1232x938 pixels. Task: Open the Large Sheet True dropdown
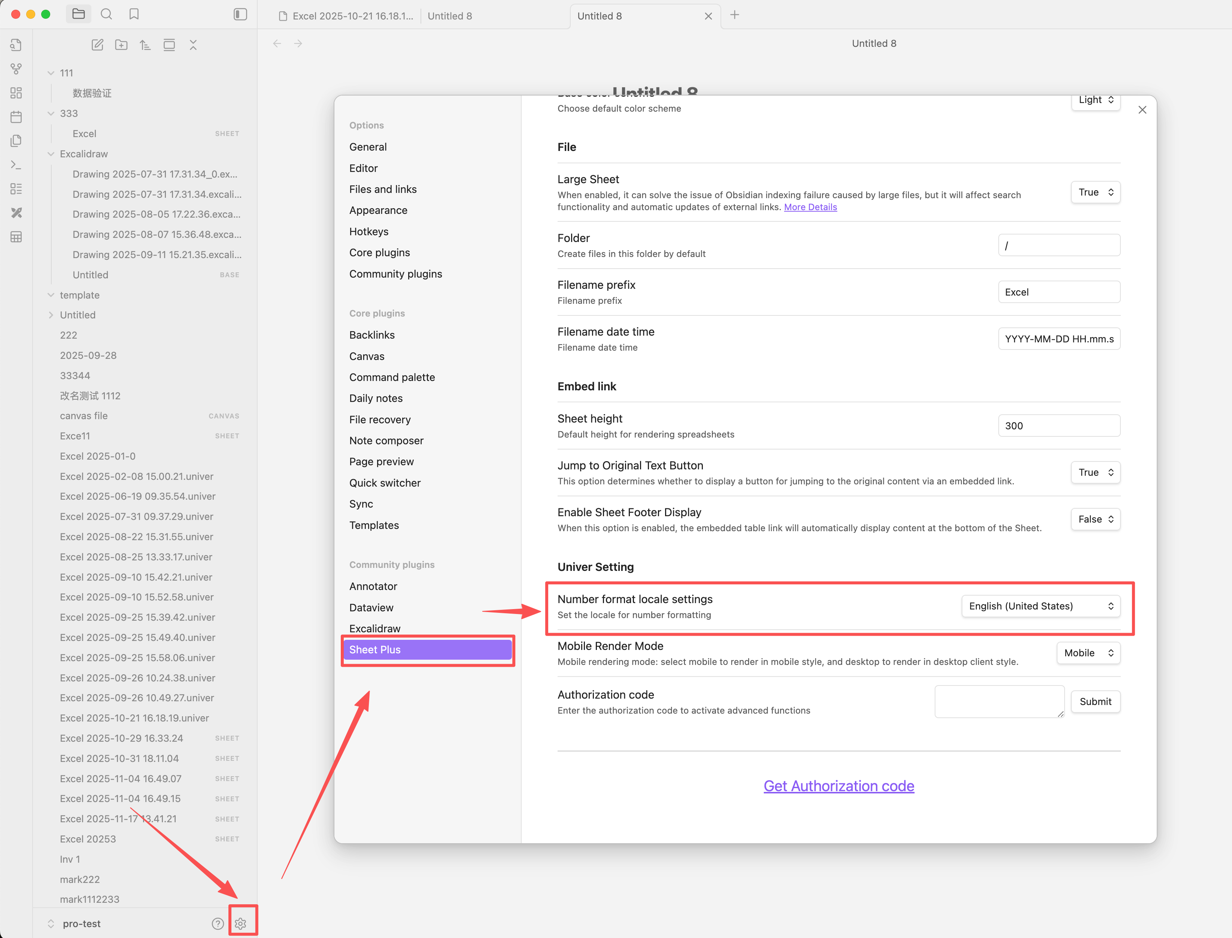coord(1095,192)
